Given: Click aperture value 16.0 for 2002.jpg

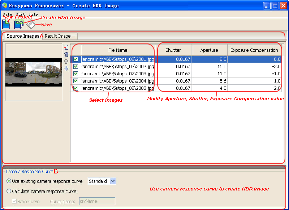Looking at the screenshot, I should pyautogui.click(x=209, y=66).
